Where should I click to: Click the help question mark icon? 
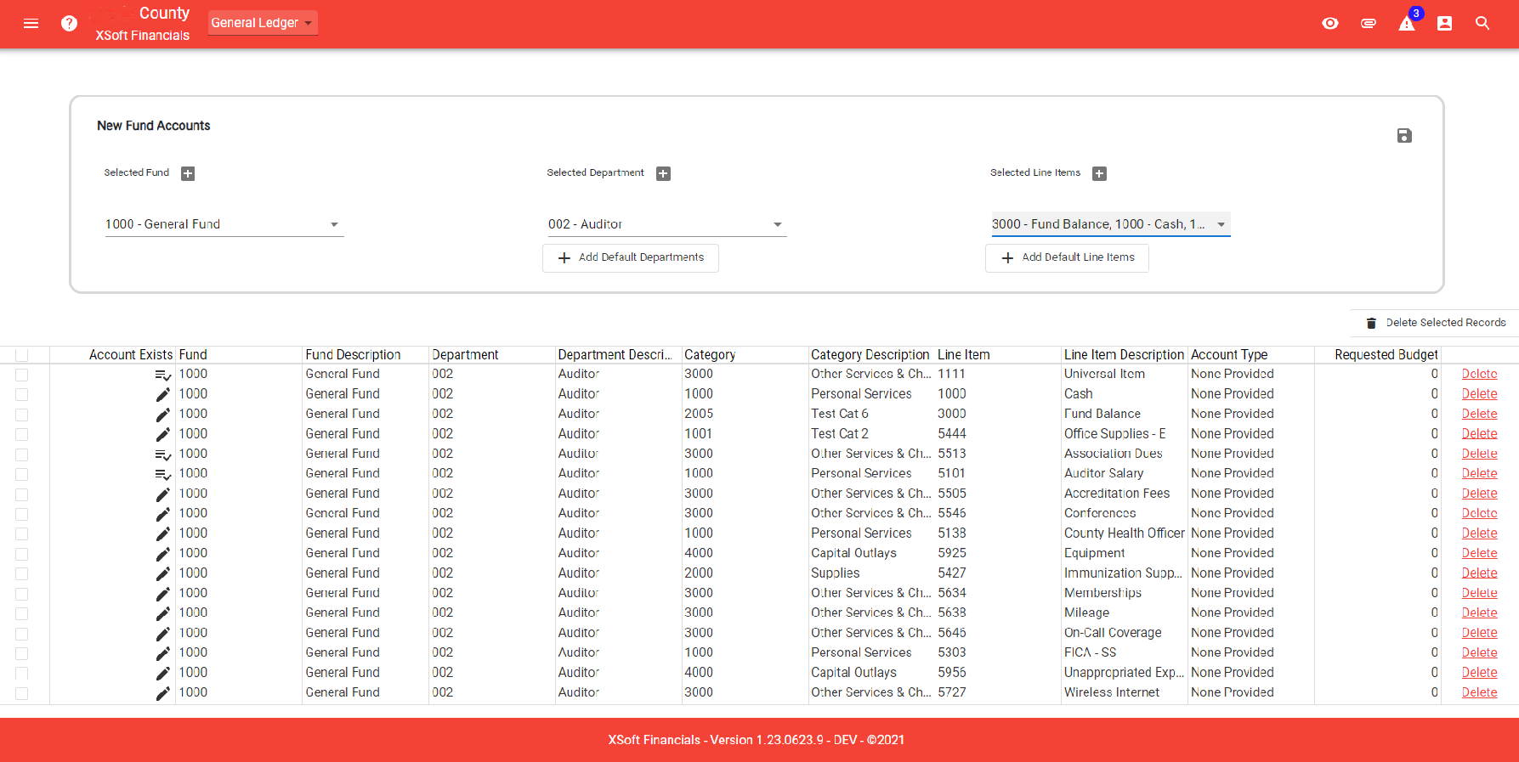70,24
